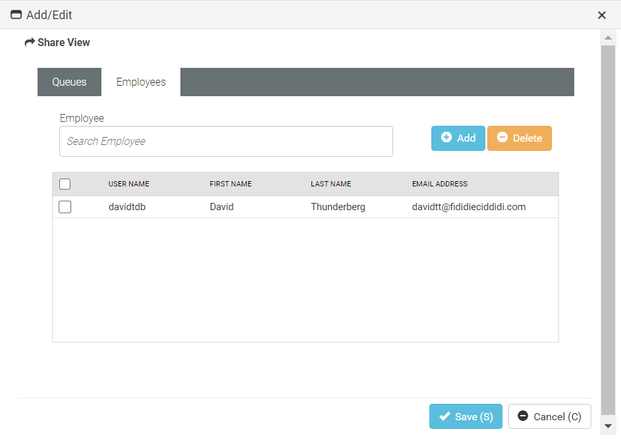Select the davidtt@fididieciddidi.com email cell

(x=469, y=207)
